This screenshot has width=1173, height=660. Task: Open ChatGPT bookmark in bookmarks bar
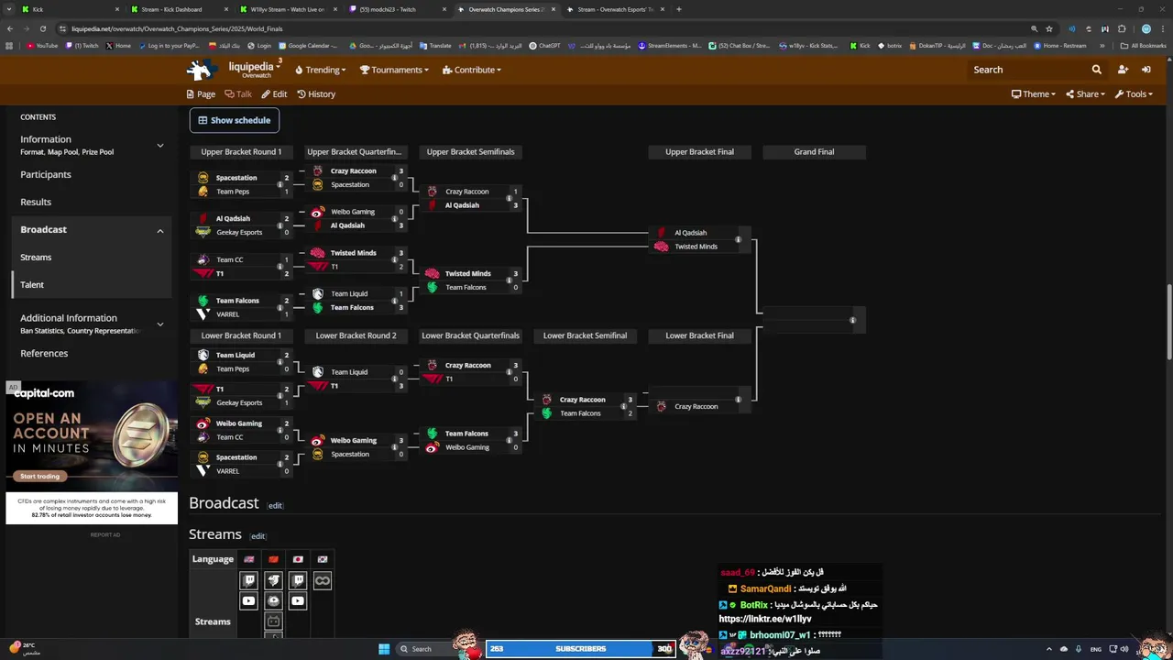coord(544,46)
